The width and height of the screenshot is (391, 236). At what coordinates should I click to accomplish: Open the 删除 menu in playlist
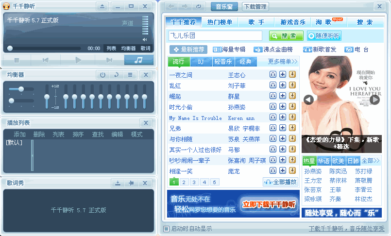[x=39, y=135]
